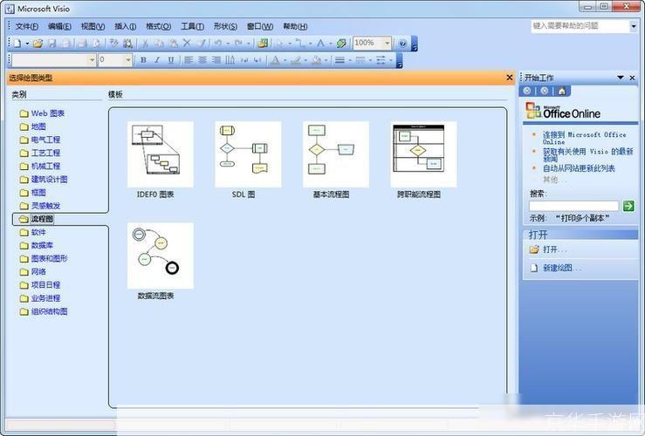The width and height of the screenshot is (645, 436).
Task: Click the Redo arrow icon
Action: (238, 43)
